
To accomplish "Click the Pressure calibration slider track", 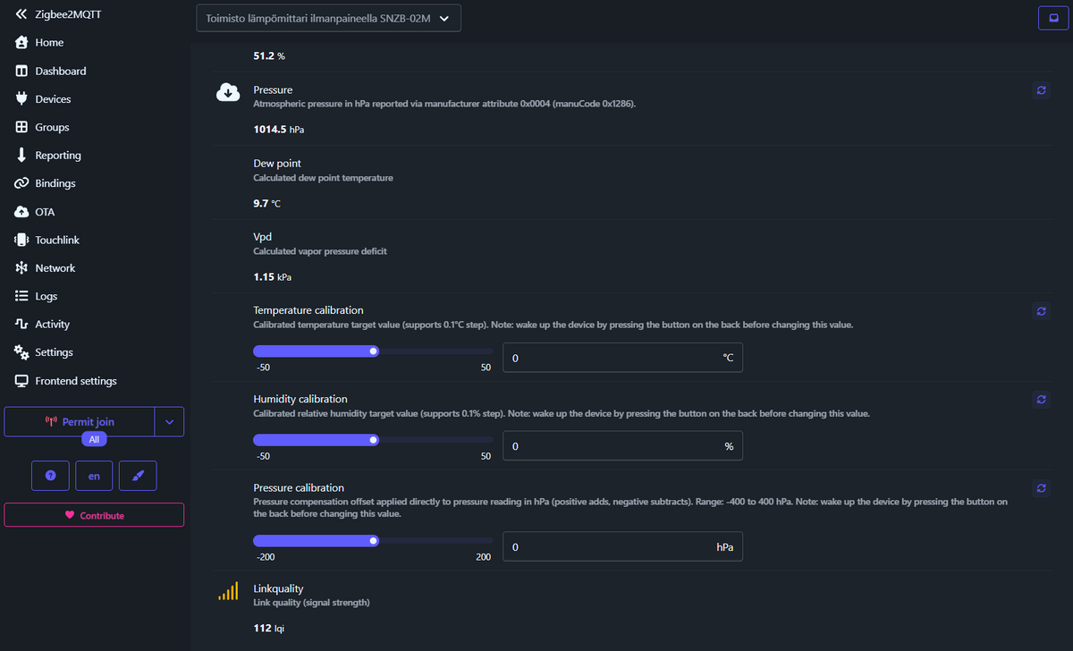I will (x=373, y=540).
